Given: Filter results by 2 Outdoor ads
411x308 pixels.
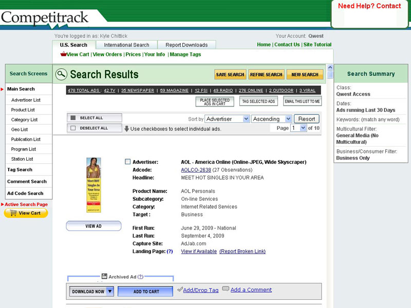Looking at the screenshot, I should click(x=281, y=90).
